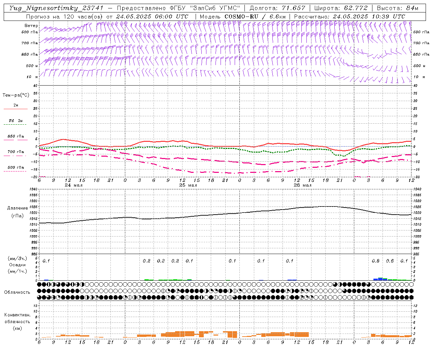
Task: Select the Осадки panel label
Action: 17,265
